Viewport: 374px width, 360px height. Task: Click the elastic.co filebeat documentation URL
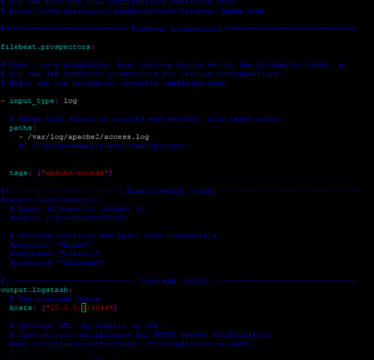pyautogui.click(x=137, y=11)
